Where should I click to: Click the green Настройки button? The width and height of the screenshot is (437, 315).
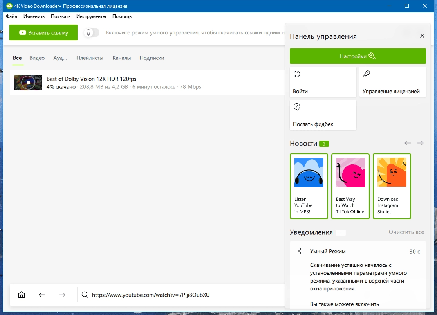(358, 56)
